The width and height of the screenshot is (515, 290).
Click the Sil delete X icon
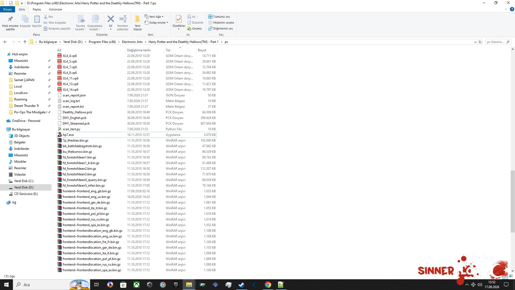pos(111,19)
